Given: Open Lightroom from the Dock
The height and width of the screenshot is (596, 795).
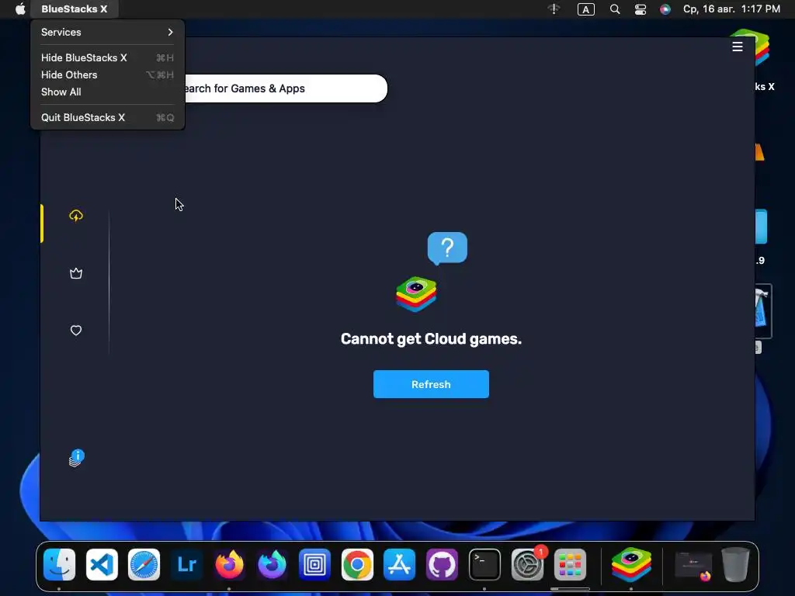Looking at the screenshot, I should 186,565.
